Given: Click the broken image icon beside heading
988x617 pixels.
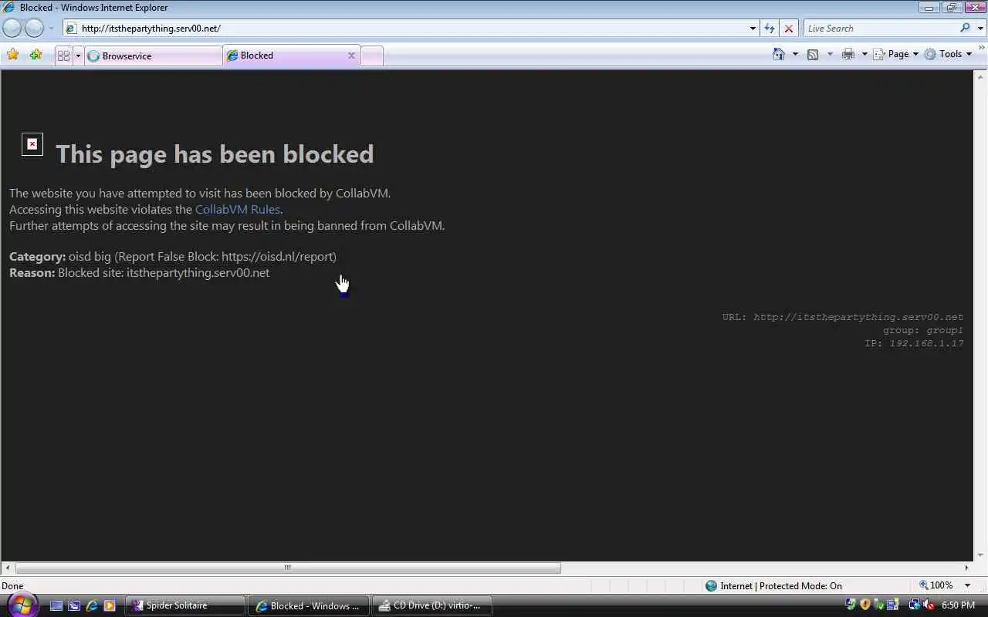Looking at the screenshot, I should (32, 144).
